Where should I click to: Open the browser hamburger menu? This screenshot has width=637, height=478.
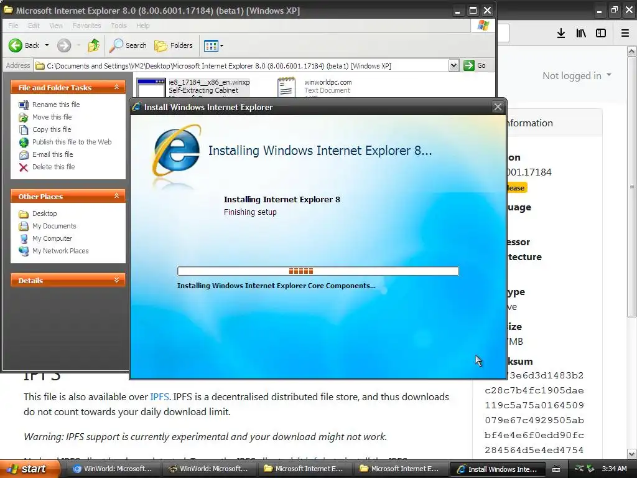pos(625,33)
